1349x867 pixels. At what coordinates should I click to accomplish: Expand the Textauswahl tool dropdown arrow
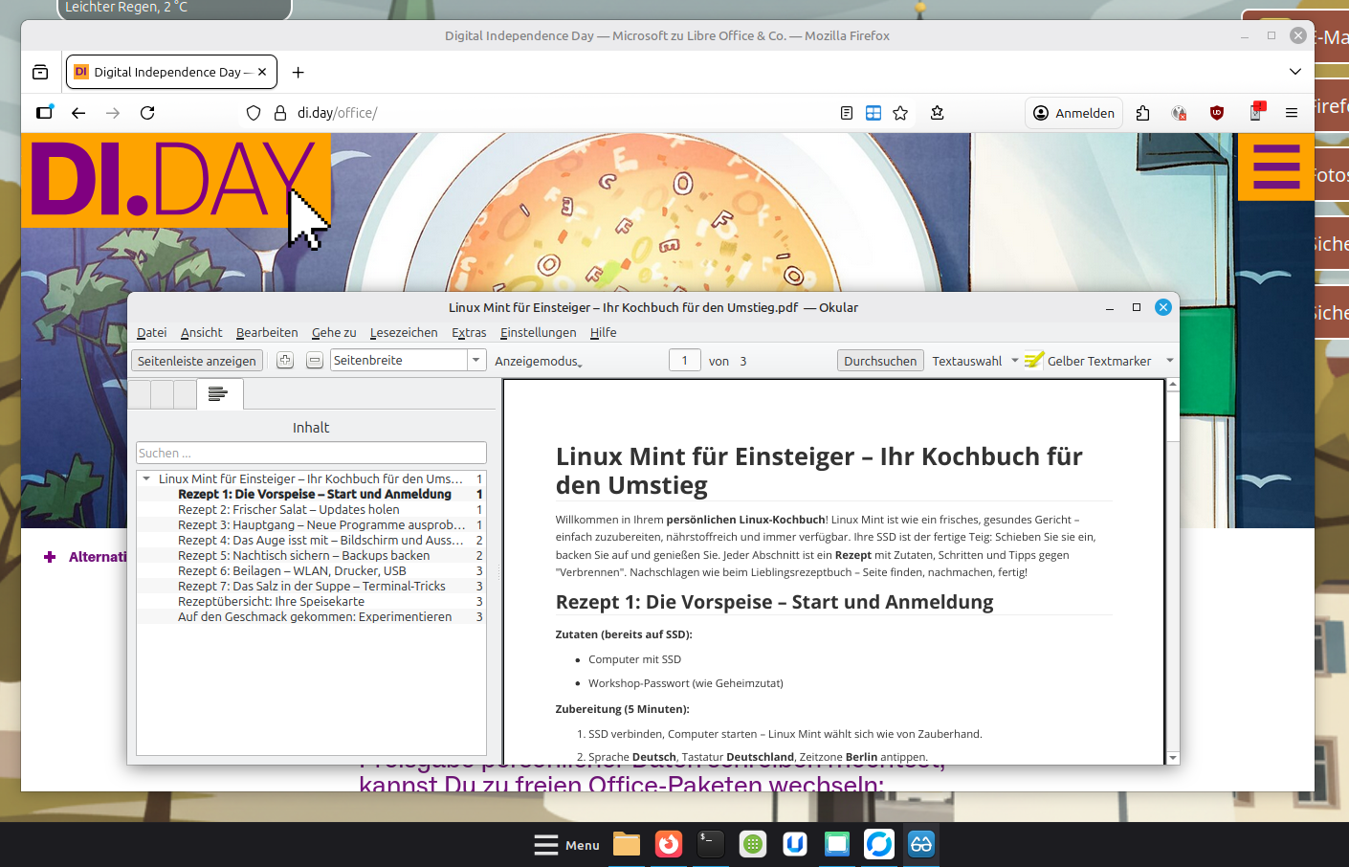(1015, 361)
